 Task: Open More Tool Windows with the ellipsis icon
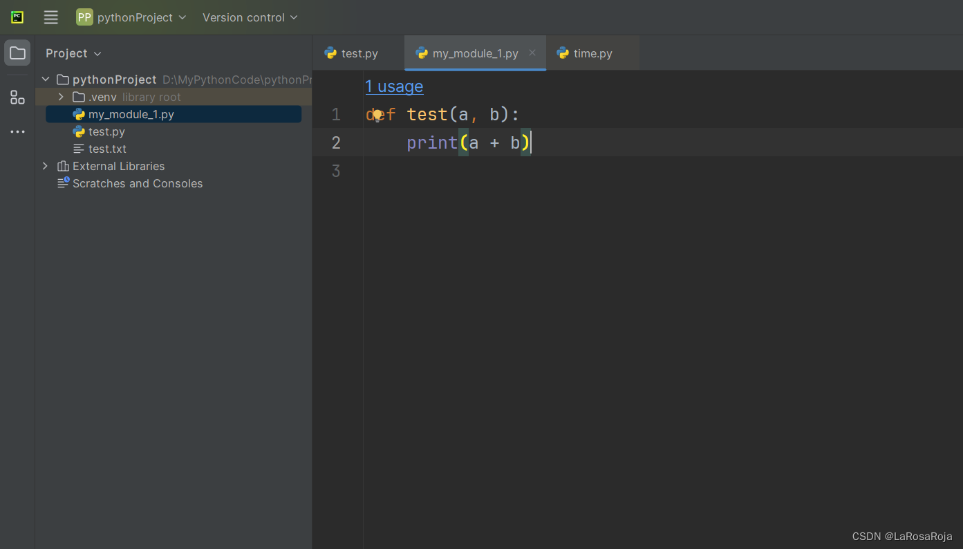17,131
